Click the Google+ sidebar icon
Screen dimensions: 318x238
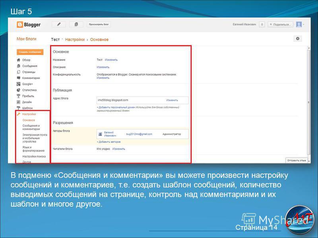tap(18, 84)
